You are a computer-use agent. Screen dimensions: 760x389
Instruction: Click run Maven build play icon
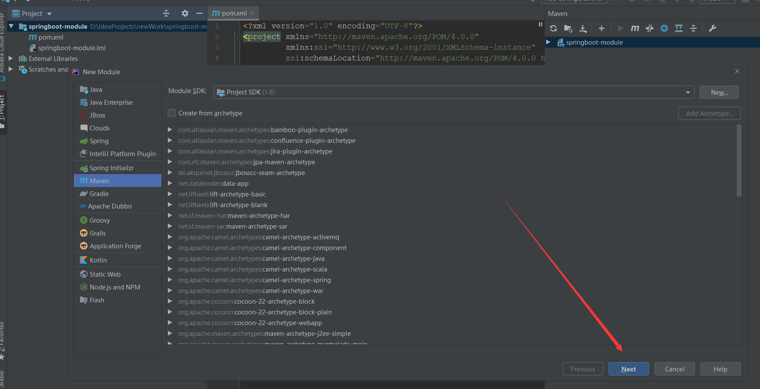pos(620,28)
